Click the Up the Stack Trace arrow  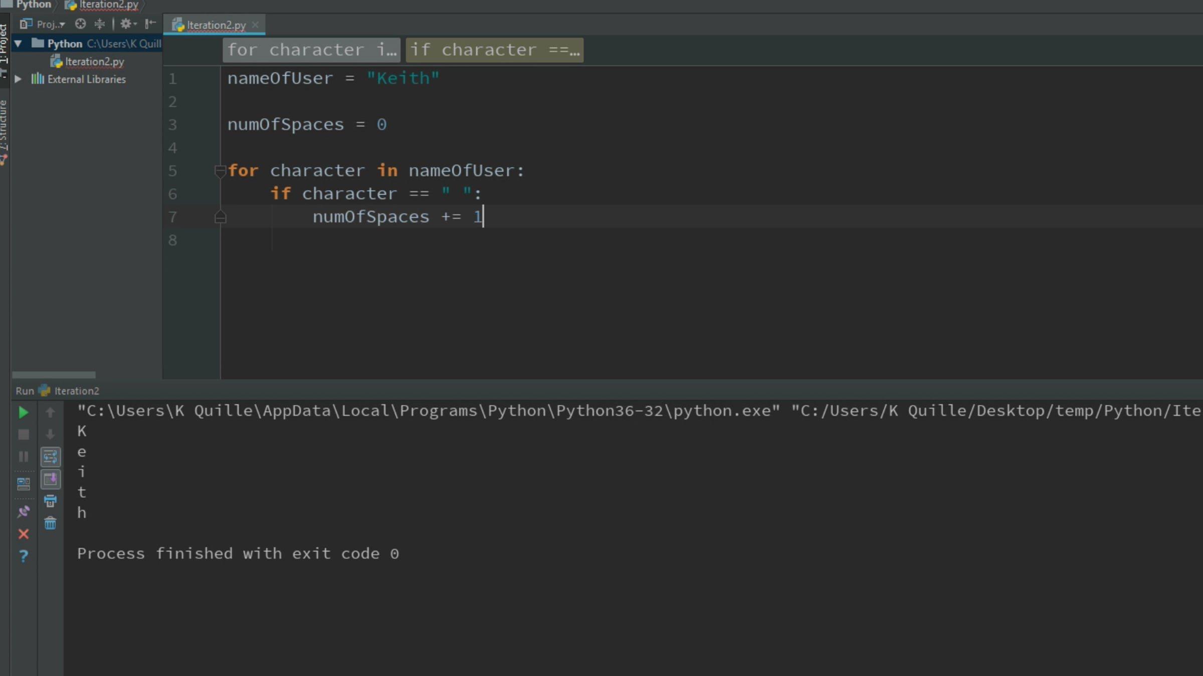50,412
